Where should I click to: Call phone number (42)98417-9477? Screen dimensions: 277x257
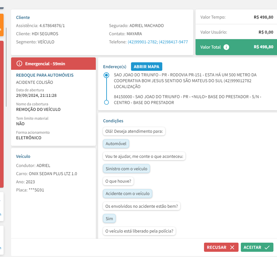point(173,42)
